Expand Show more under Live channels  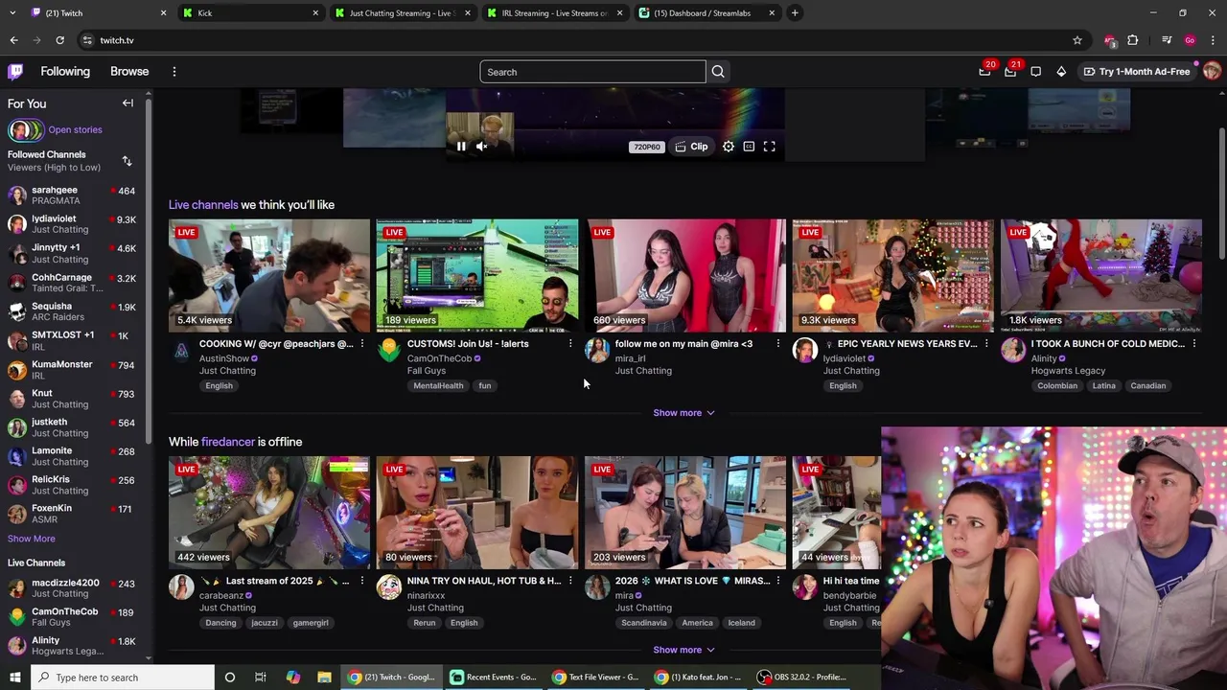tap(683, 413)
